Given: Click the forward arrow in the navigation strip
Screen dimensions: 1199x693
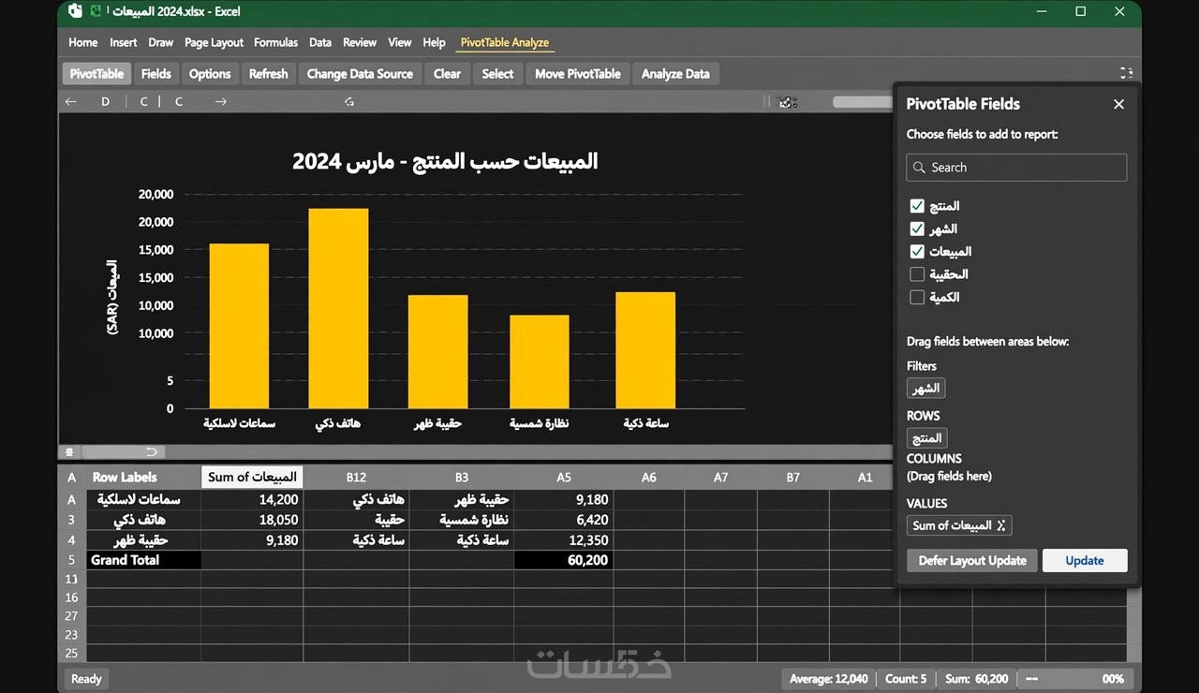Looking at the screenshot, I should coord(221,101).
